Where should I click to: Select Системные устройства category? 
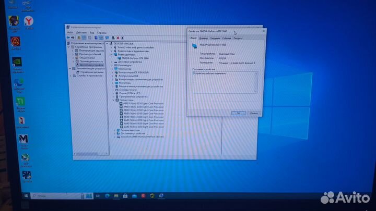133,133
